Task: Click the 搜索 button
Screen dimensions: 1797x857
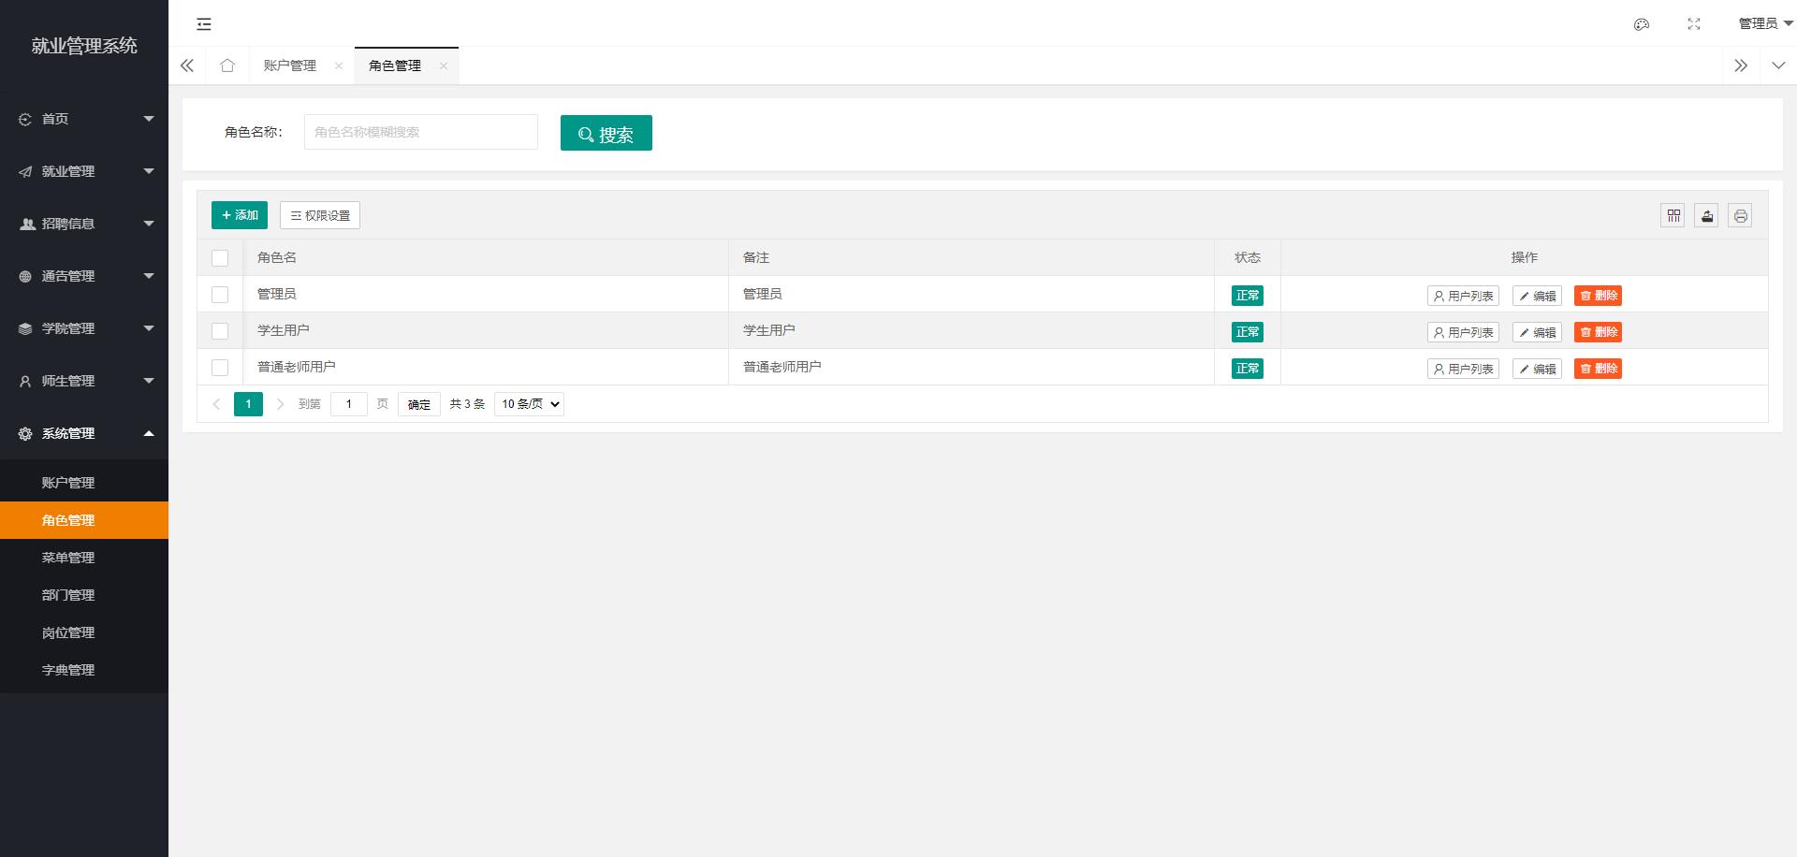Action: [x=606, y=133]
